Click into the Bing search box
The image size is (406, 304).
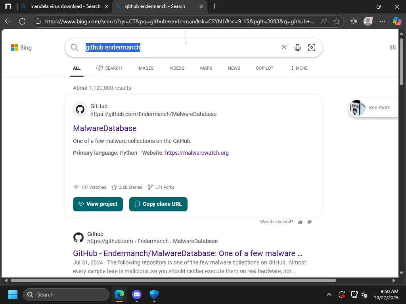pyautogui.click(x=181, y=47)
